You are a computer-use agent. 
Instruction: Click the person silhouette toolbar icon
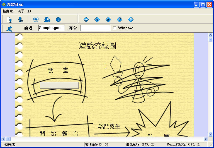[20, 20]
